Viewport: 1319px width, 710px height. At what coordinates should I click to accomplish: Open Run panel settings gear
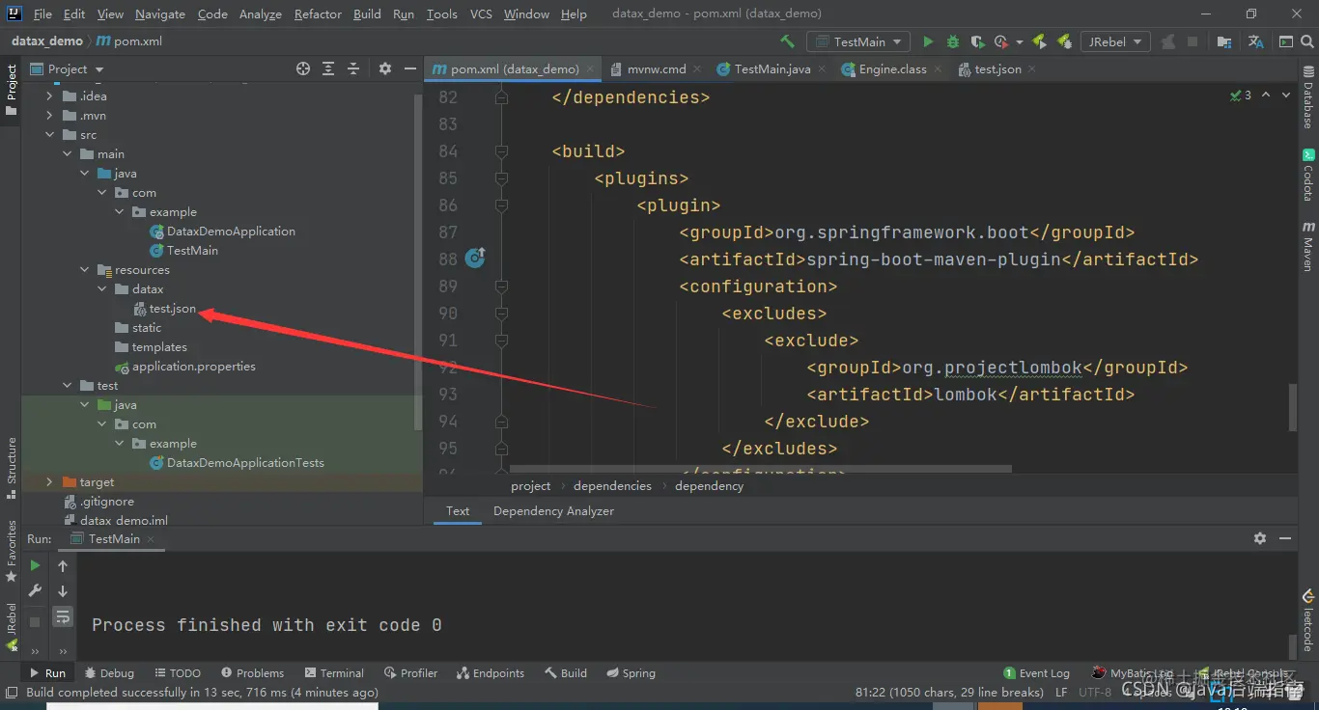coord(1259,538)
